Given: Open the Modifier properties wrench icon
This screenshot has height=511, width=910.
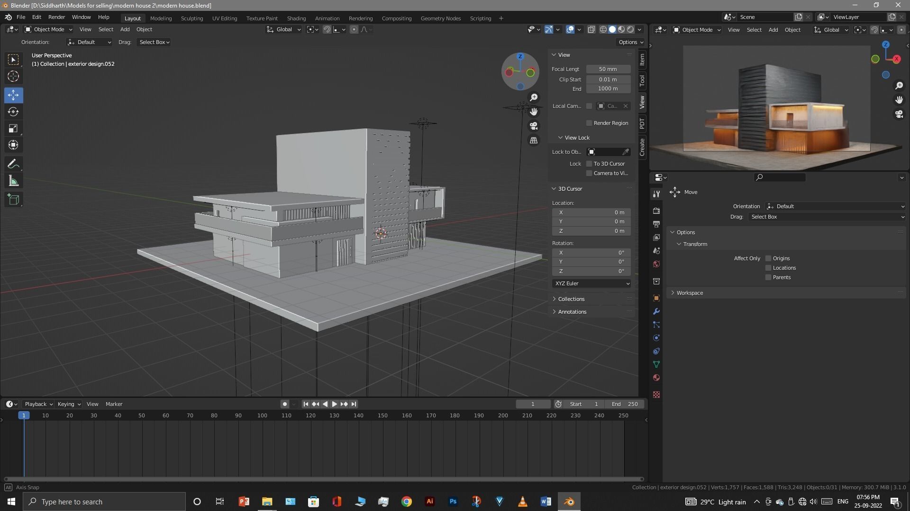Looking at the screenshot, I should pos(656,311).
